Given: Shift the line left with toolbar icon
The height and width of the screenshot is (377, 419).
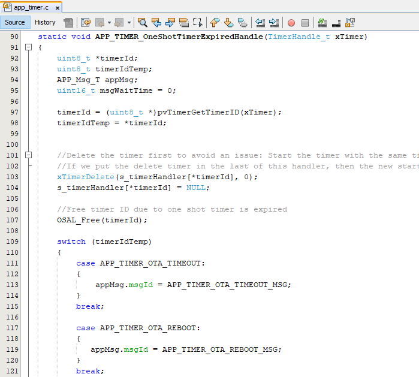Looking at the screenshot, I should (x=260, y=23).
